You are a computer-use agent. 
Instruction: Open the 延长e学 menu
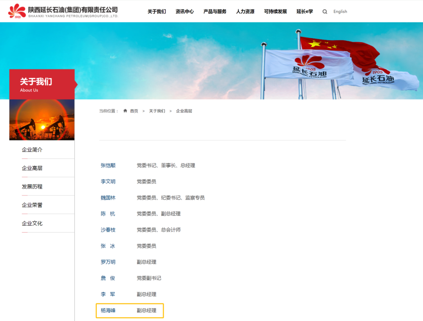tap(305, 12)
